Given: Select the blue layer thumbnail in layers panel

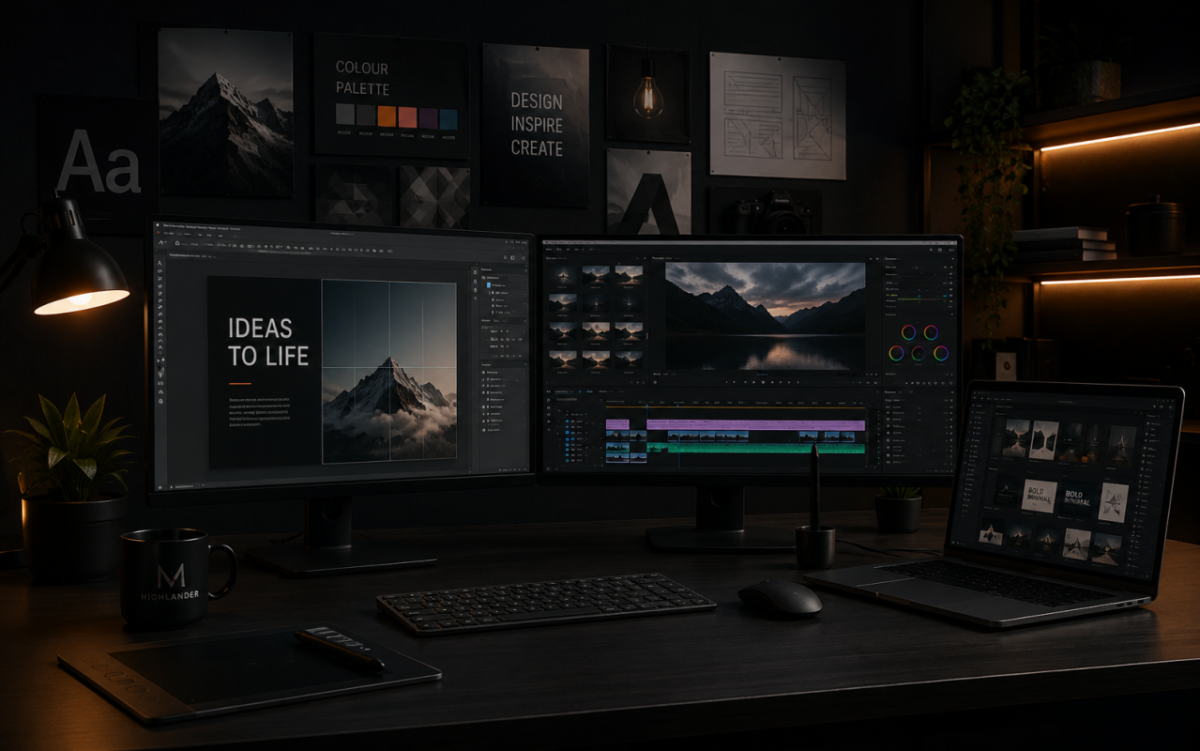Looking at the screenshot, I should tap(489, 285).
